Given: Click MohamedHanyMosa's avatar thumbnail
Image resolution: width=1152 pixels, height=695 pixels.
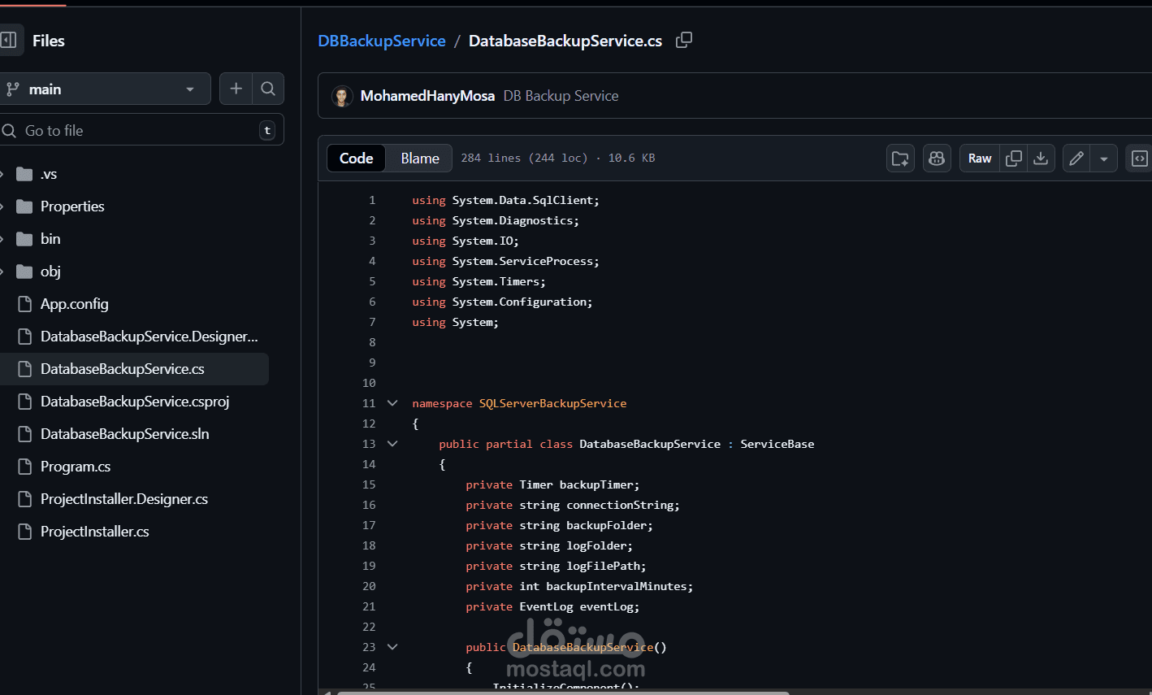Looking at the screenshot, I should pyautogui.click(x=342, y=95).
